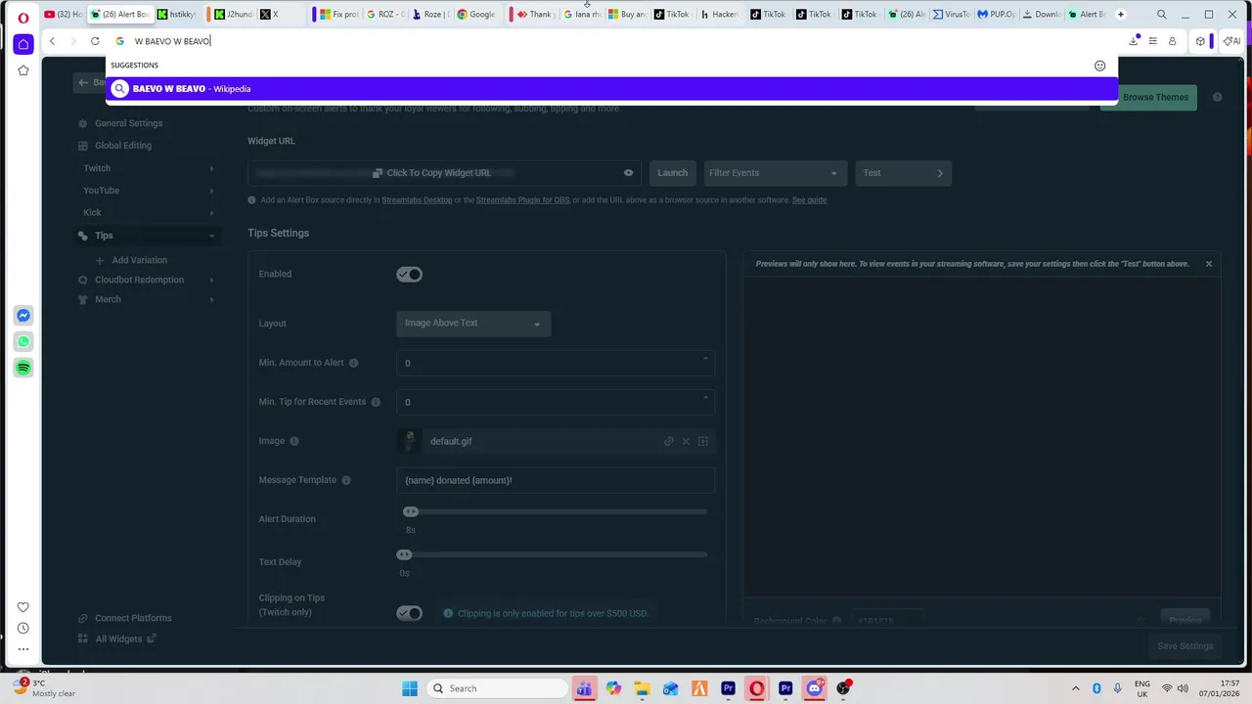Screen dimensions: 1252x704
Task: Reload the page with the refresh icon
Action: (x=95, y=41)
